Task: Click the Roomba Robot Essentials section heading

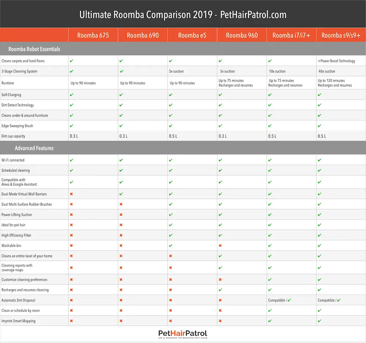Action: (34, 49)
